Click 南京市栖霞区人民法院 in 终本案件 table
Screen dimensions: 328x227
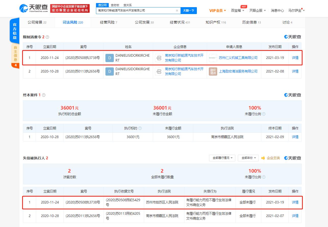click(227, 137)
